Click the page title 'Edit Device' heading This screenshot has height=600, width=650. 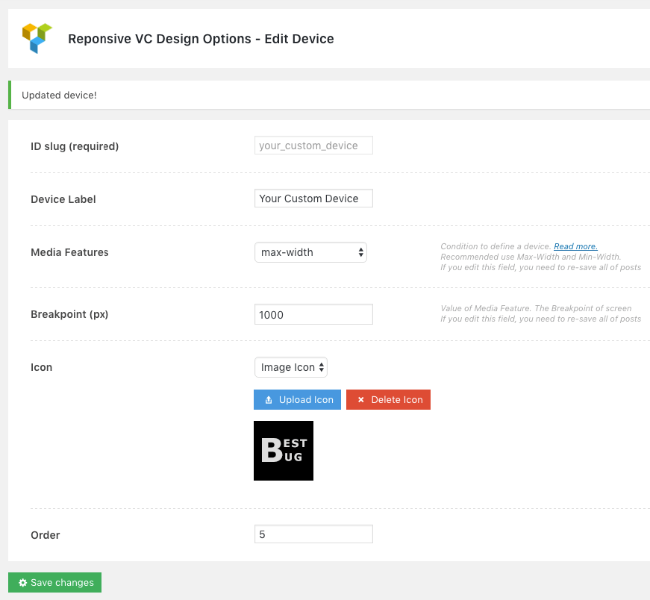click(201, 39)
